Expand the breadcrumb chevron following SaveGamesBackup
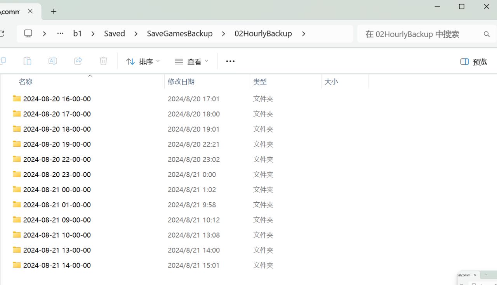497x285 pixels. click(223, 34)
